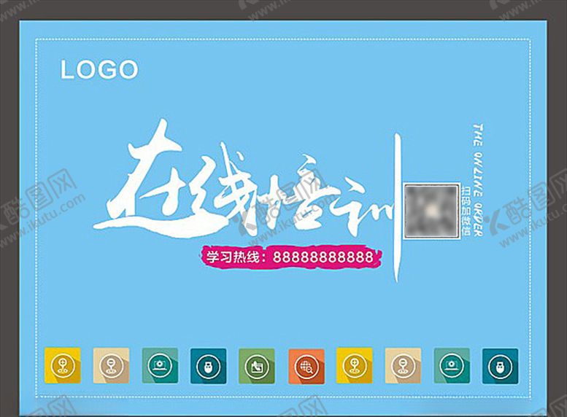Click the pink 学习热线 hotline banner
Screen dimensions: 567x417
[291, 257]
